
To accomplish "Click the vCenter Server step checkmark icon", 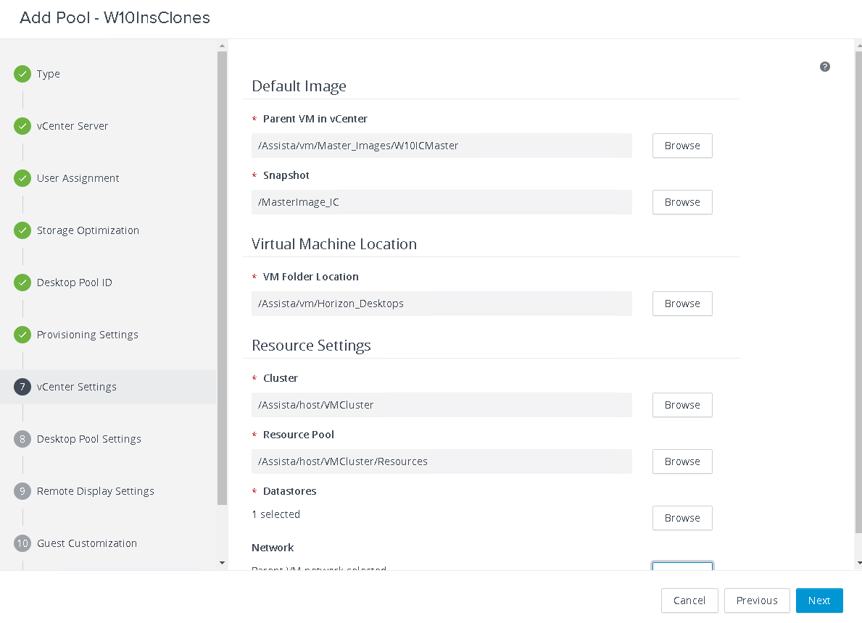I will coord(22,126).
